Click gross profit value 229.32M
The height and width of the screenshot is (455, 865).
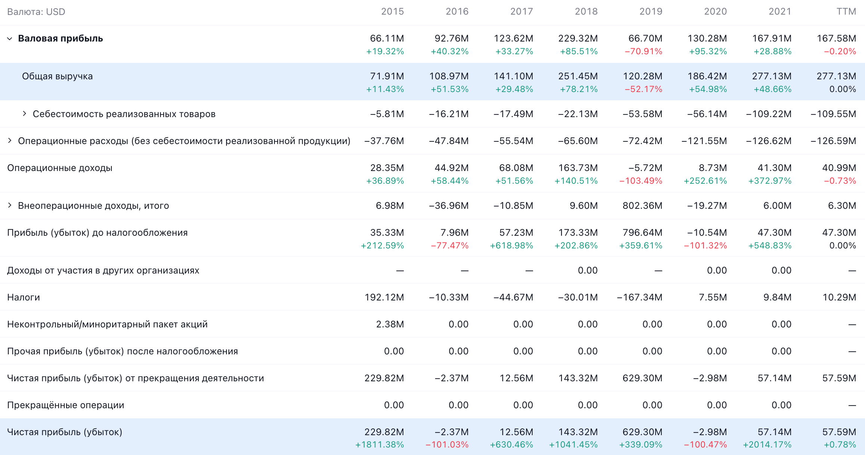[x=578, y=39]
